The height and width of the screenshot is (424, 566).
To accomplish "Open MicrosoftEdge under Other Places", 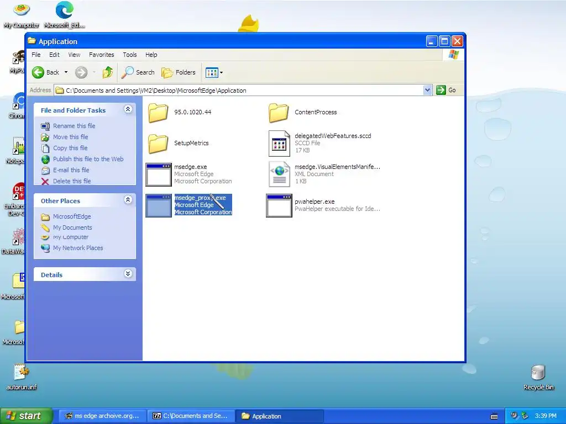I will pyautogui.click(x=72, y=216).
